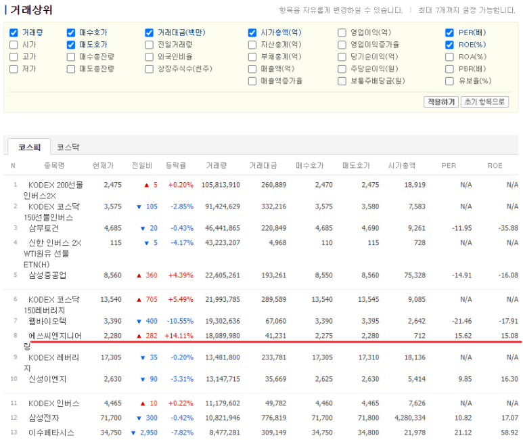
Task: Select the 자산총계(억) checkbox
Action: pyautogui.click(x=252, y=45)
